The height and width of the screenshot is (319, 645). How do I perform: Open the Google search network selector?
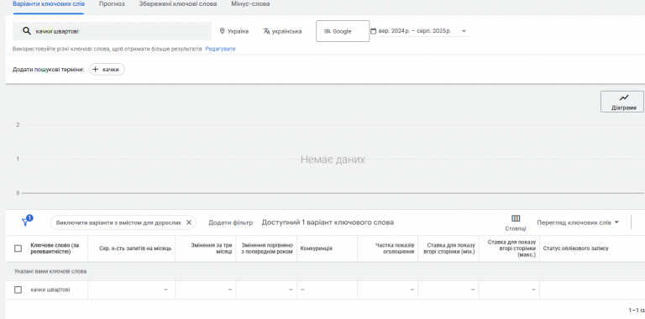point(343,31)
